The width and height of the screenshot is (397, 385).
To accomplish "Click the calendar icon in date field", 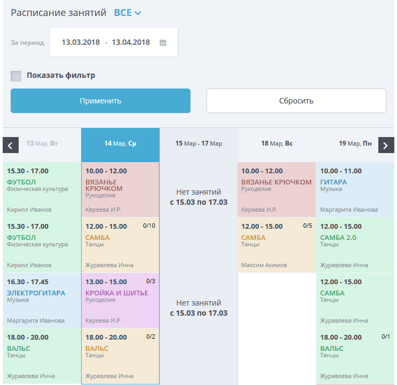I will click(163, 43).
